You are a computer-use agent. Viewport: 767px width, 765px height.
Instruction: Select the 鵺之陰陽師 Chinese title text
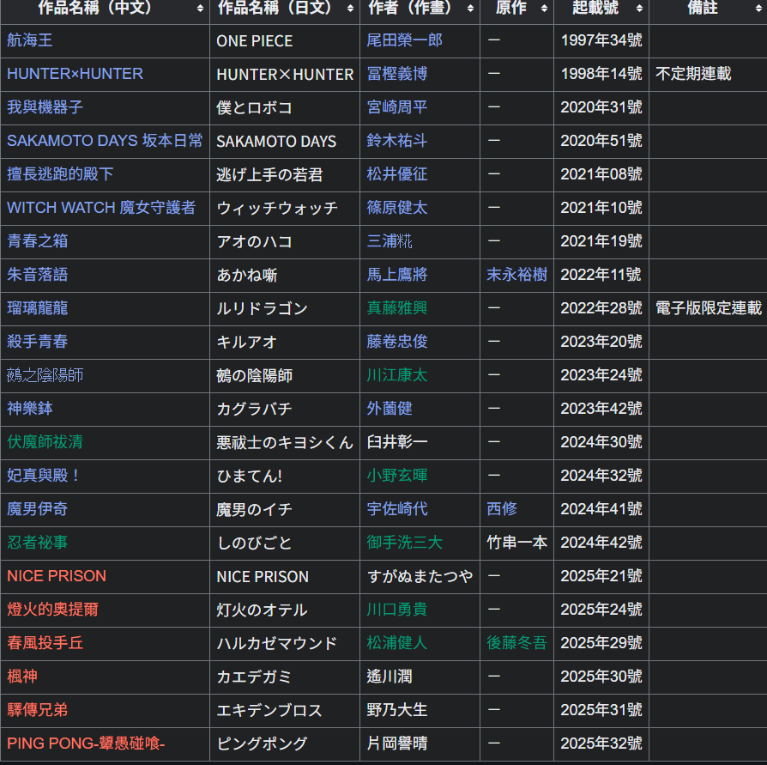tap(45, 375)
